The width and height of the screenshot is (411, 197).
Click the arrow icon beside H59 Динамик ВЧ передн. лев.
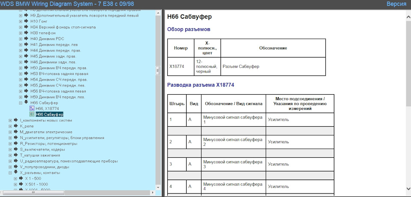(26, 97)
